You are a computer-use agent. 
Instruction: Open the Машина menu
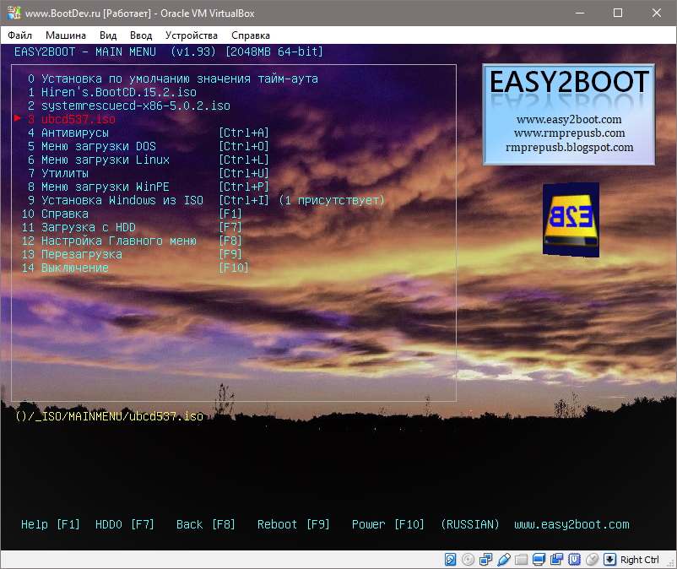pos(66,35)
